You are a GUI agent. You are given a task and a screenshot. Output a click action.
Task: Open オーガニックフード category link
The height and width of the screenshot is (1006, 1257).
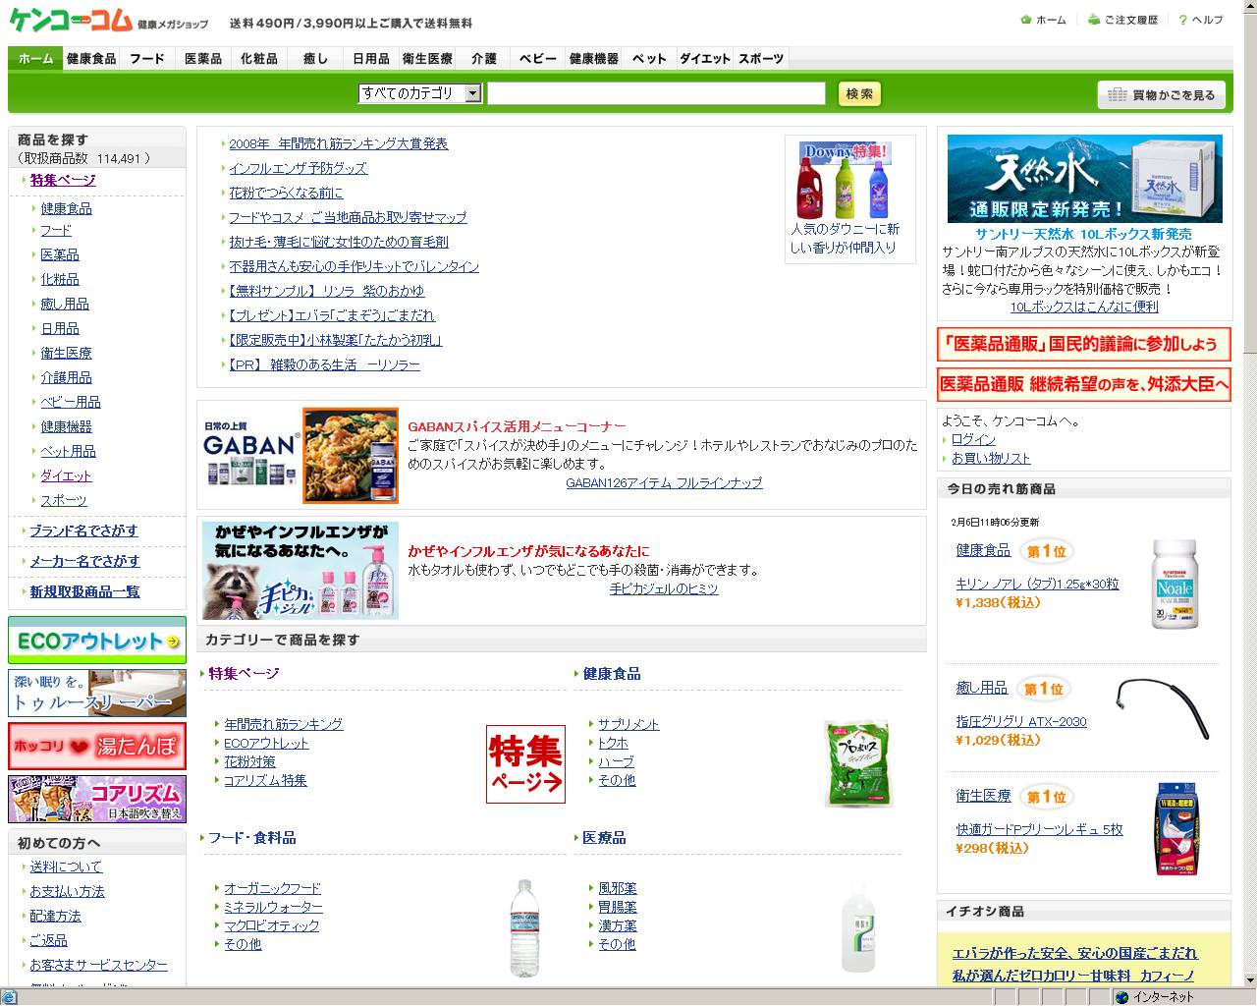[272, 888]
